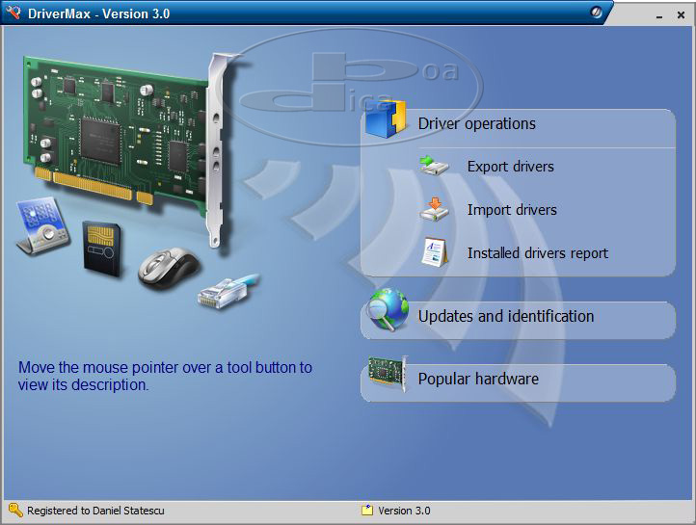This screenshot has width=696, height=525.
Task: Click the round screw icon in title bar
Action: coord(598,13)
